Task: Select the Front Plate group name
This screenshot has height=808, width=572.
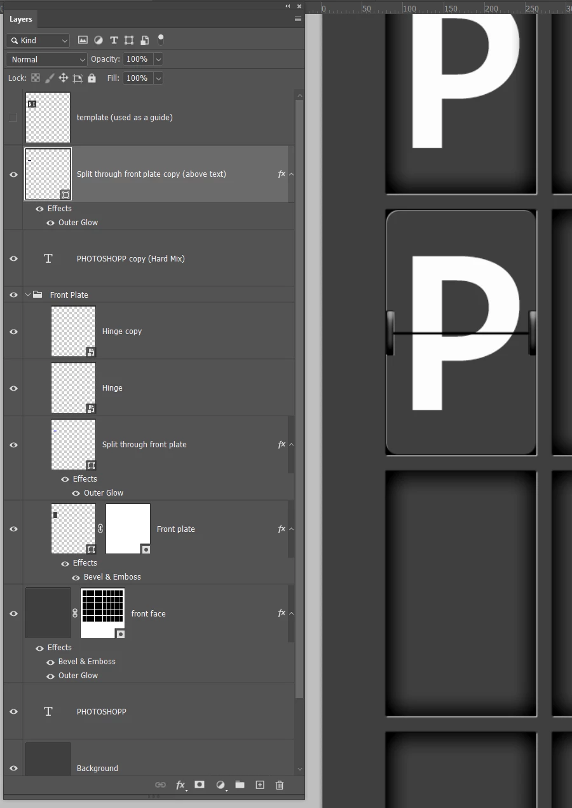Action: click(69, 295)
